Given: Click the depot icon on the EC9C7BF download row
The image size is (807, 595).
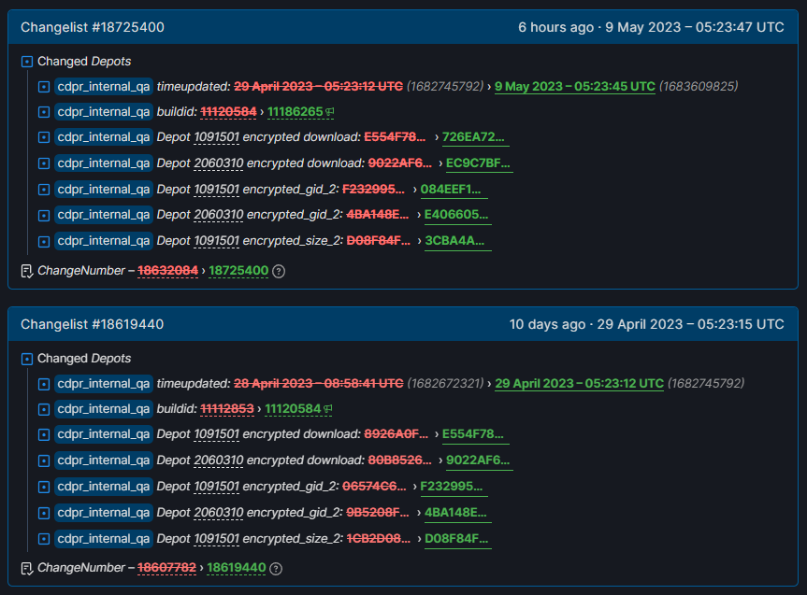Looking at the screenshot, I should [44, 163].
